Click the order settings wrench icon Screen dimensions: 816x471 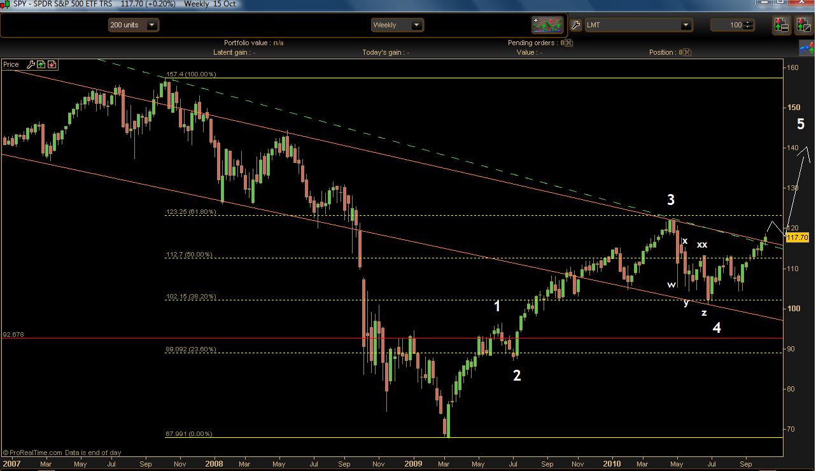[x=575, y=25]
